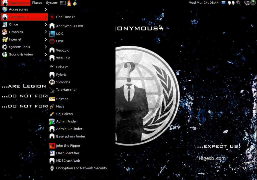Launch the Tor onion icon in panel
Image resolution: width=257 pixels, height=180 pixels.
pos(75,3)
